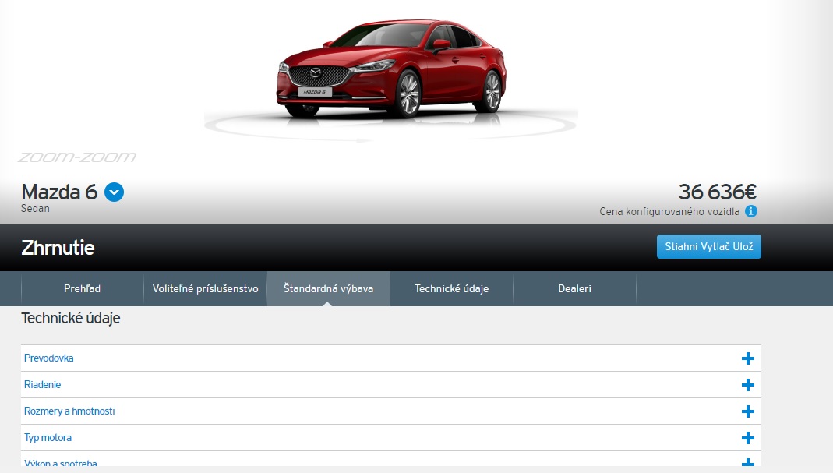Click the Stiahni Vytlač Ulož button
The width and height of the screenshot is (833, 473).
pyautogui.click(x=708, y=246)
